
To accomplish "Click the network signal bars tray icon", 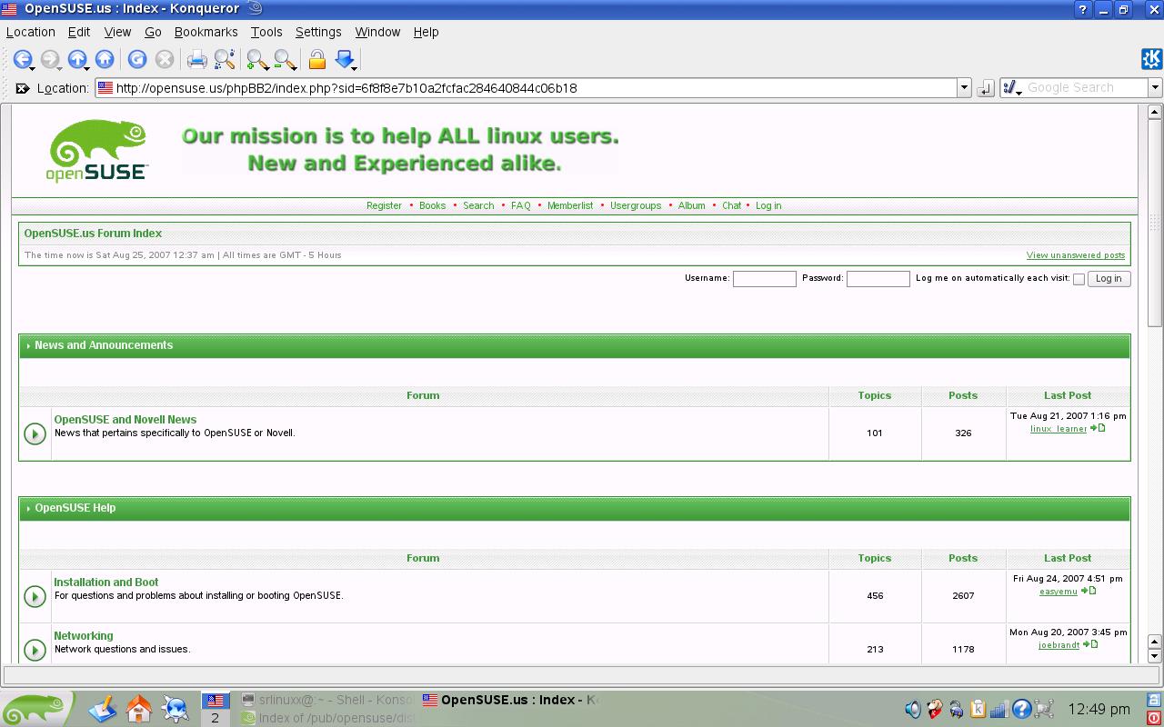I will [999, 709].
